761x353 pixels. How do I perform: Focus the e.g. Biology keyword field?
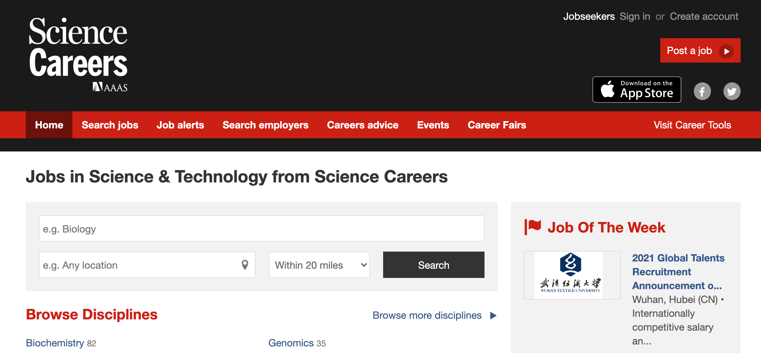pyautogui.click(x=261, y=229)
